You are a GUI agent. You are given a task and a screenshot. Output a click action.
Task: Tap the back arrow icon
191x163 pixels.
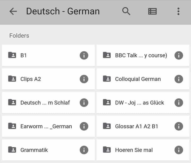tap(13, 11)
